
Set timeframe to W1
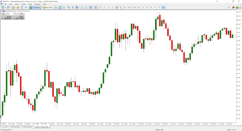(x=159, y=7)
